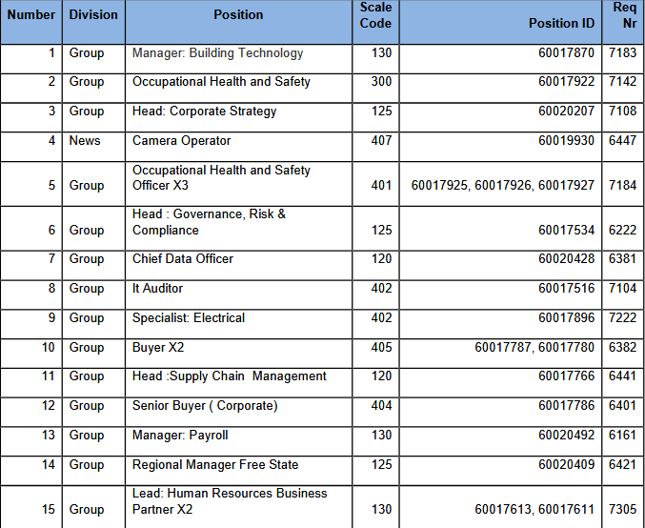This screenshot has height=528, width=645.
Task: Select the Manager: Building Technology cell
Action: coord(238,59)
